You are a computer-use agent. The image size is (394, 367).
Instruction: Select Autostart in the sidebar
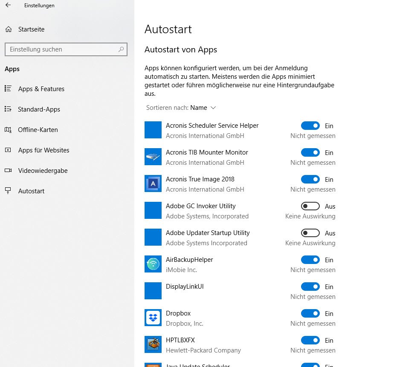click(x=32, y=191)
